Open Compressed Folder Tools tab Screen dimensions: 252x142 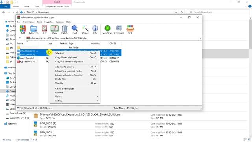tap(57, 6)
